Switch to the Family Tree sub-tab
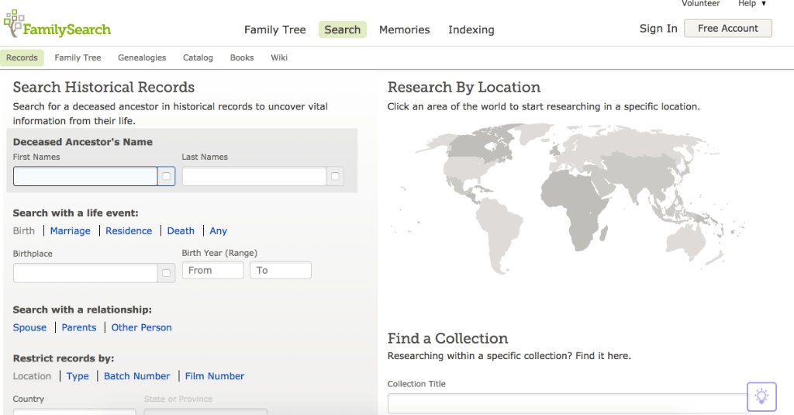This screenshot has height=415, width=794. pos(78,57)
